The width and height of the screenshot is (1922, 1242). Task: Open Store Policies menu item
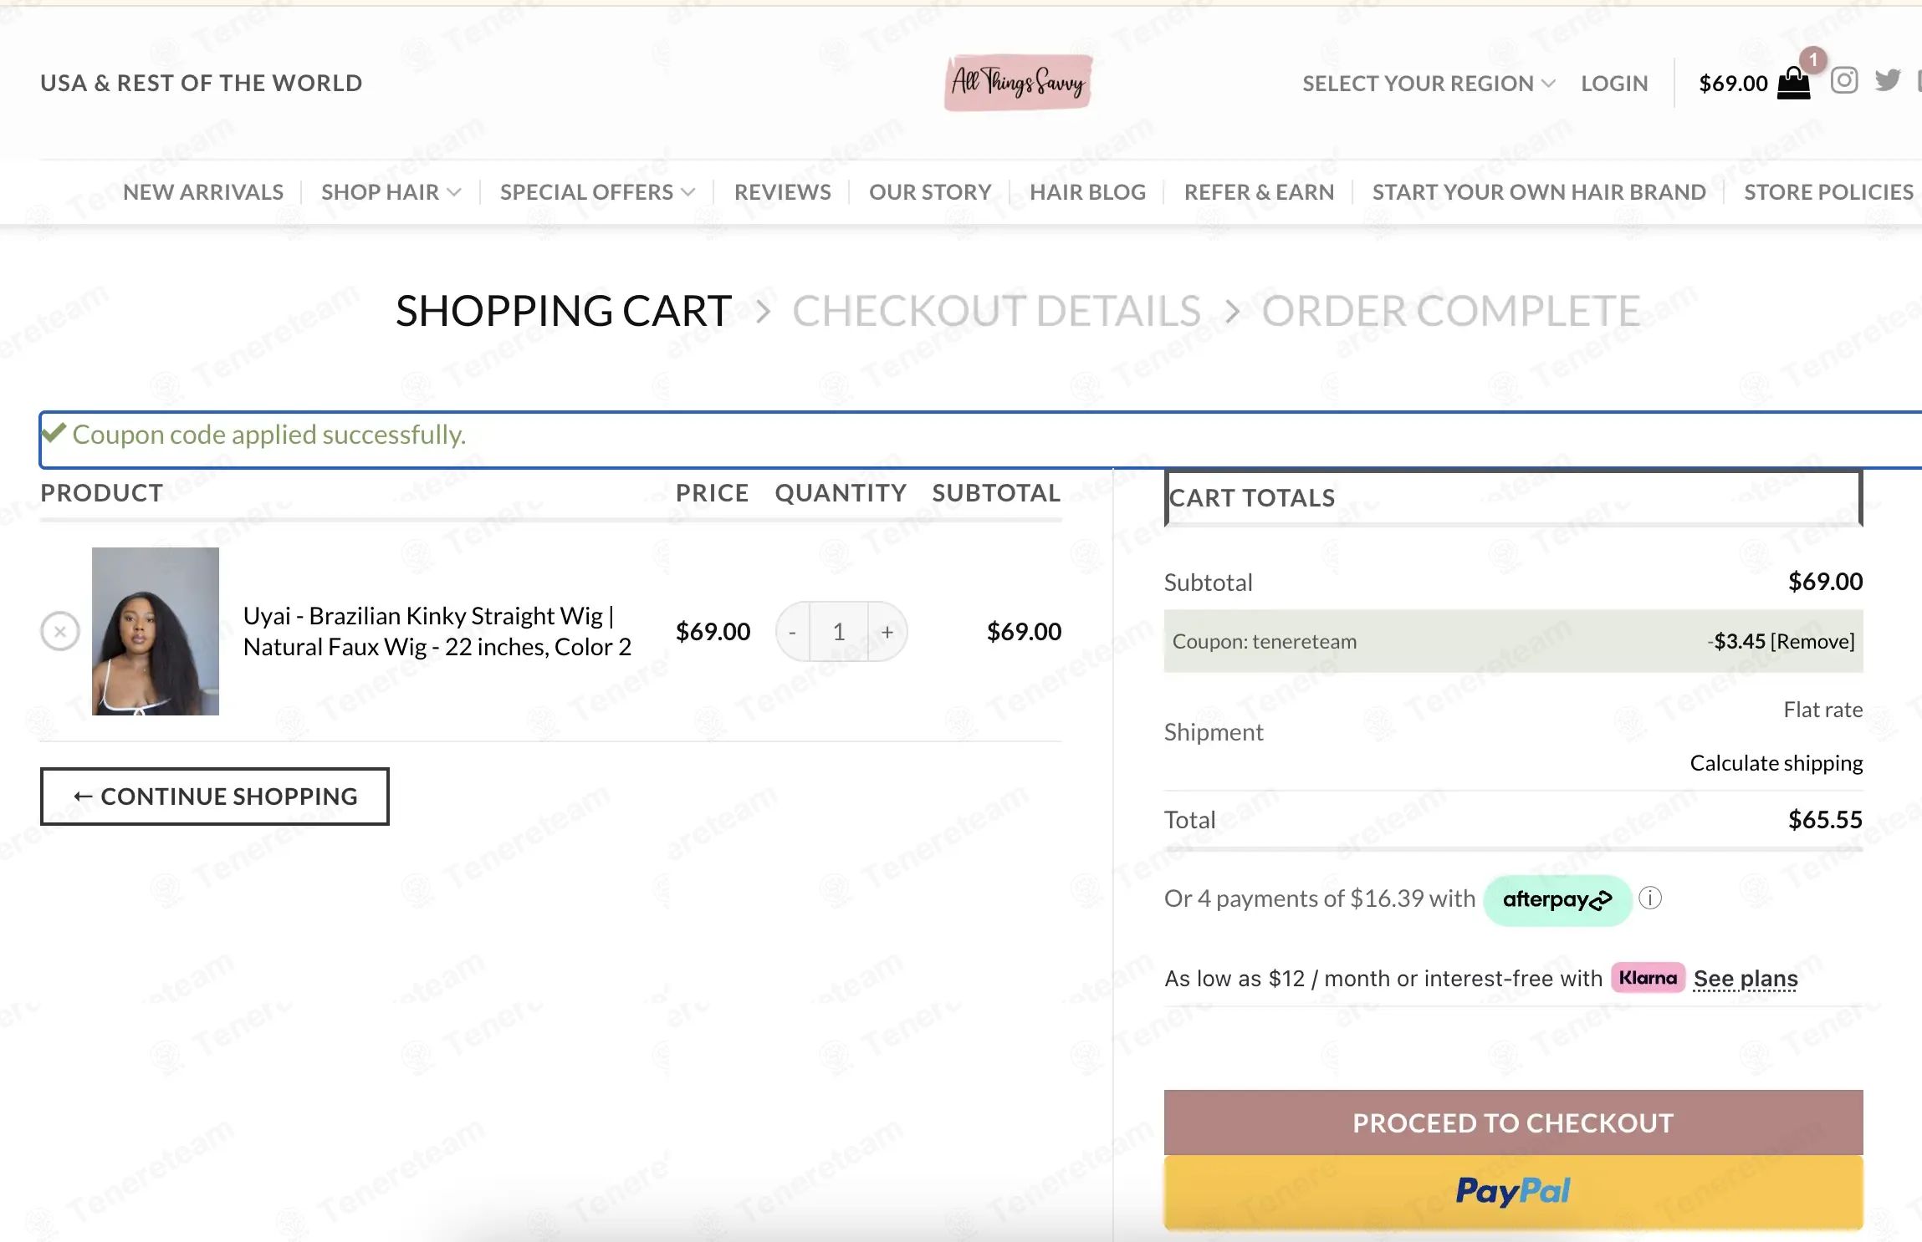pos(1828,192)
